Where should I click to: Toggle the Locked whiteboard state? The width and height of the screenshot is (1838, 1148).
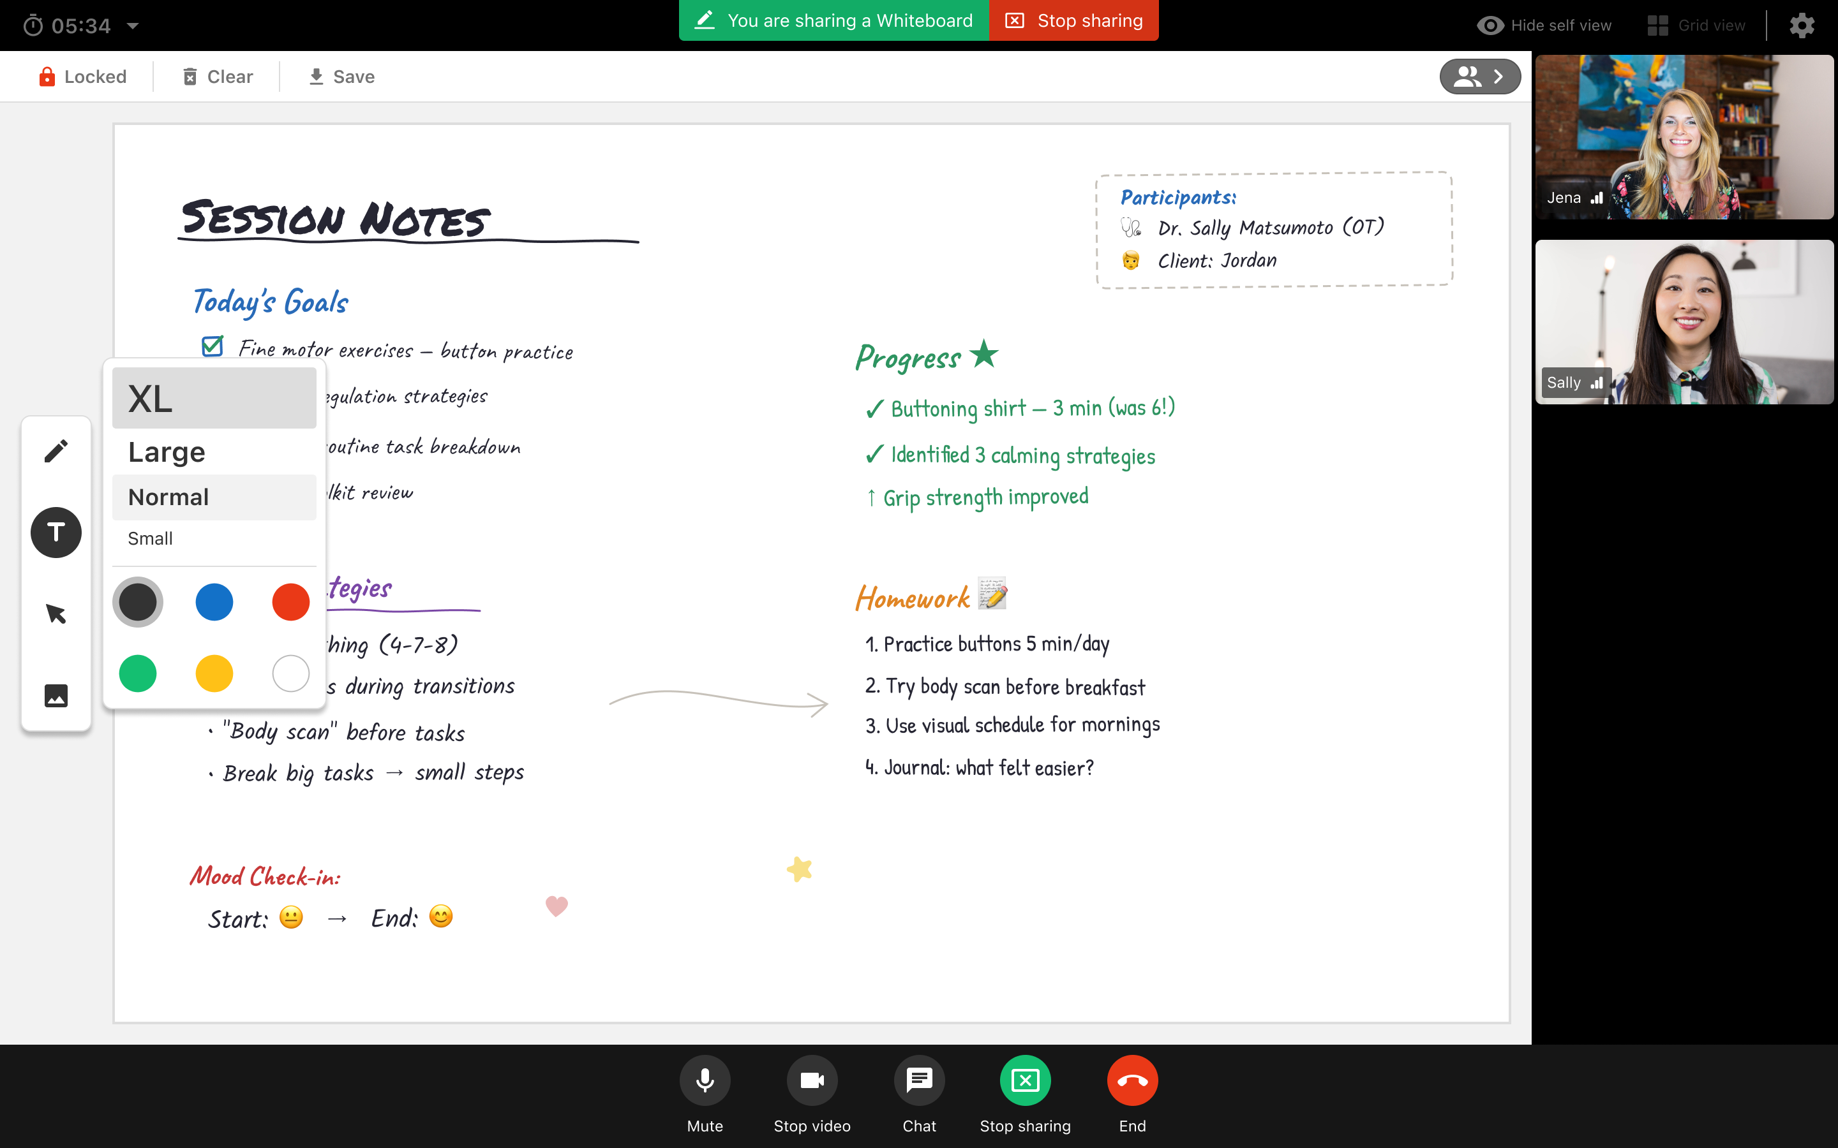(83, 77)
